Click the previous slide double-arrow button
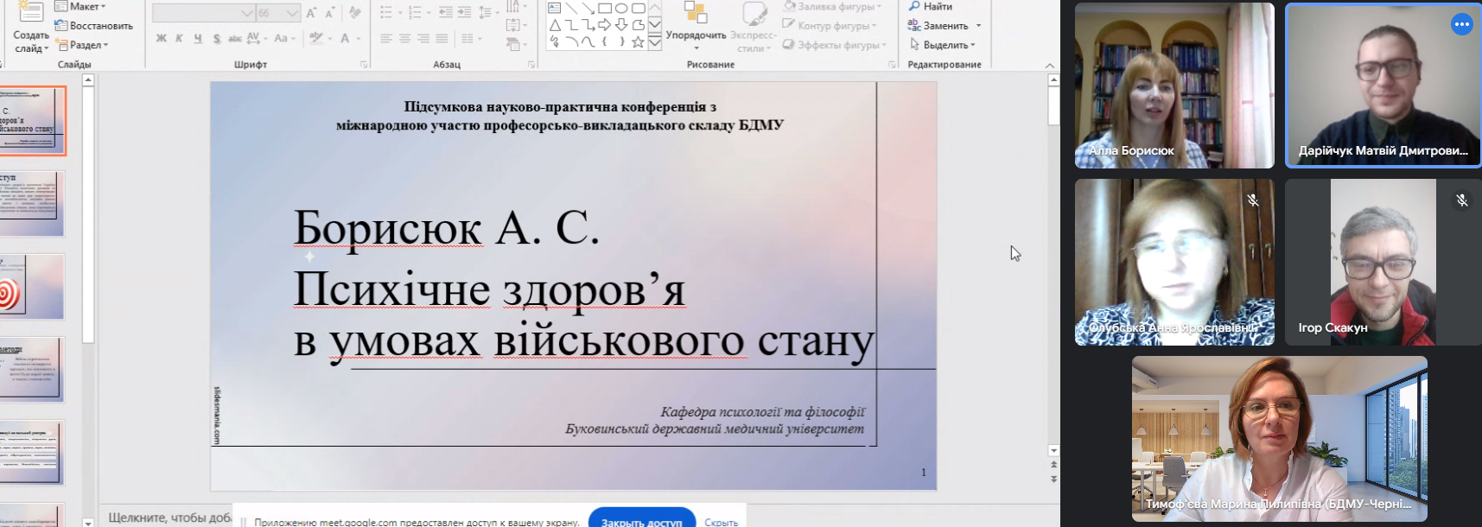 pyautogui.click(x=1053, y=465)
